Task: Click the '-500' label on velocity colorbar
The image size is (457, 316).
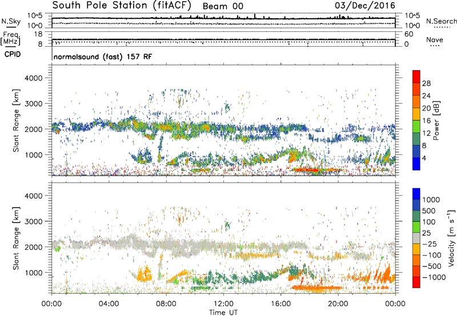Action: click(432, 266)
